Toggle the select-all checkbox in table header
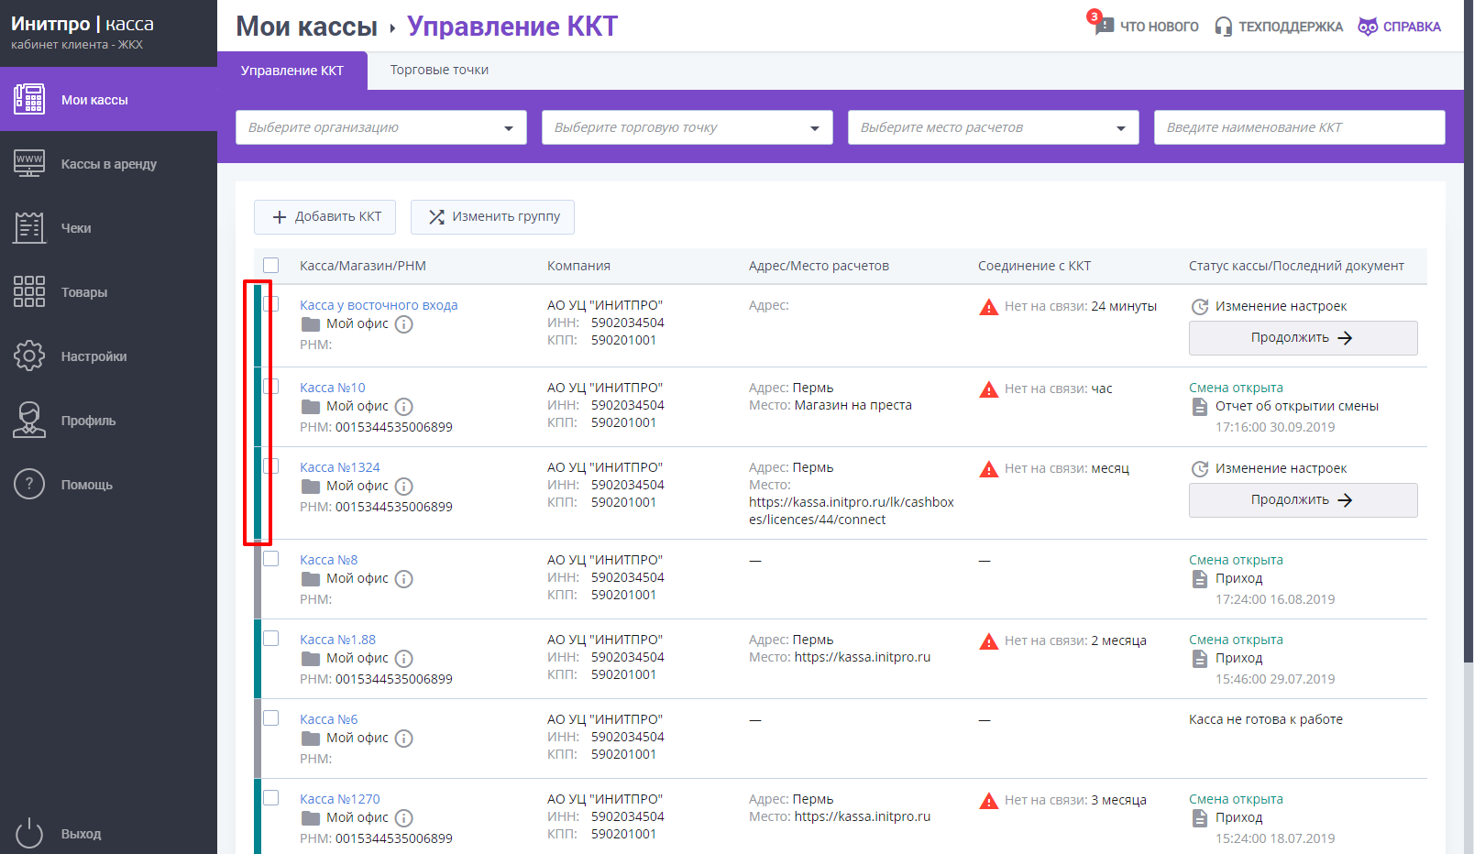1474x854 pixels. tap(271, 266)
